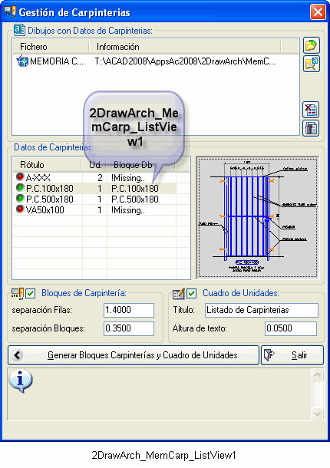
Task: Click the Ud. value 2 for A-XXX
Action: [100, 178]
